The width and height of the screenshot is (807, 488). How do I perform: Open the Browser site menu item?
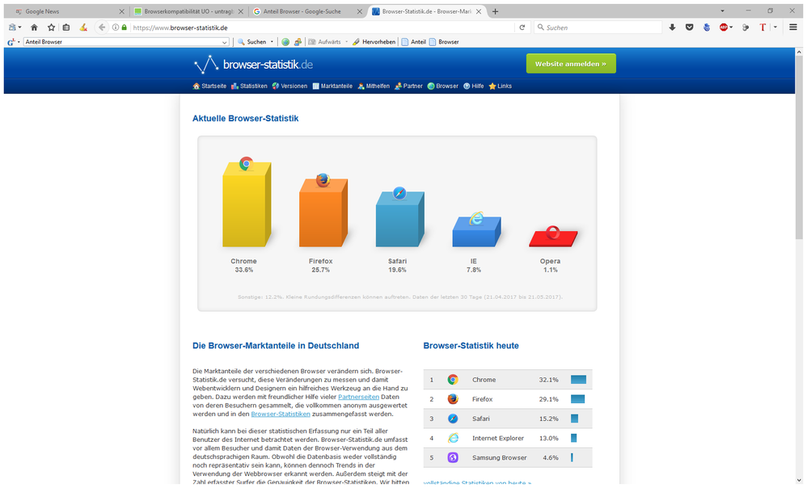[x=442, y=86]
